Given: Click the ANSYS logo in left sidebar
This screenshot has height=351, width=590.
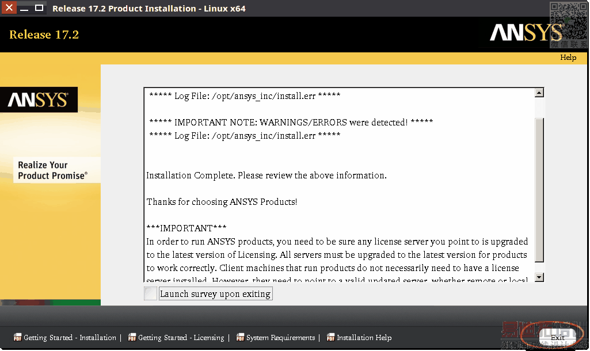Looking at the screenshot, I should pos(39,100).
